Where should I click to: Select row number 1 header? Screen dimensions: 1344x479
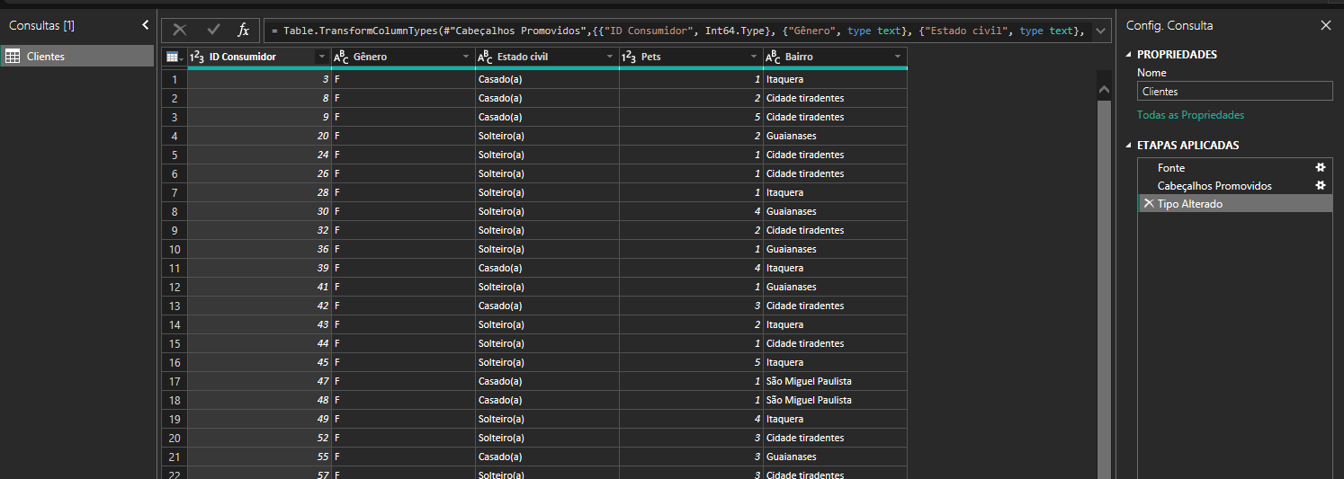175,79
